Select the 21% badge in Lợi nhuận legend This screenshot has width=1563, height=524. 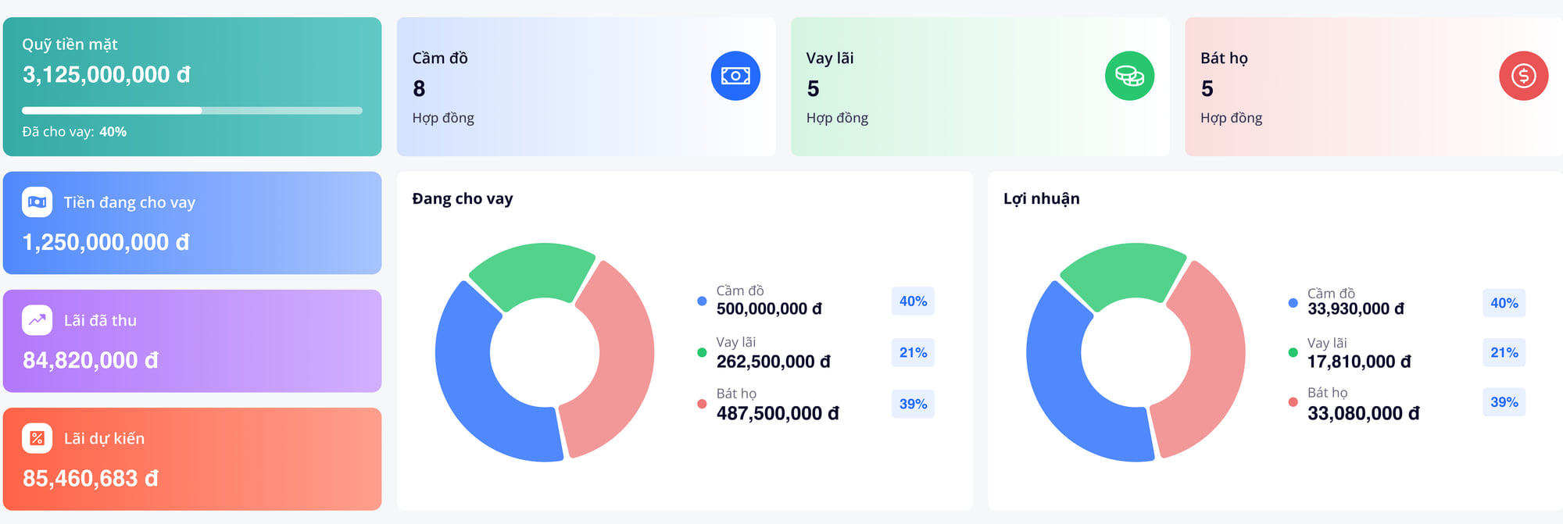tap(1504, 353)
